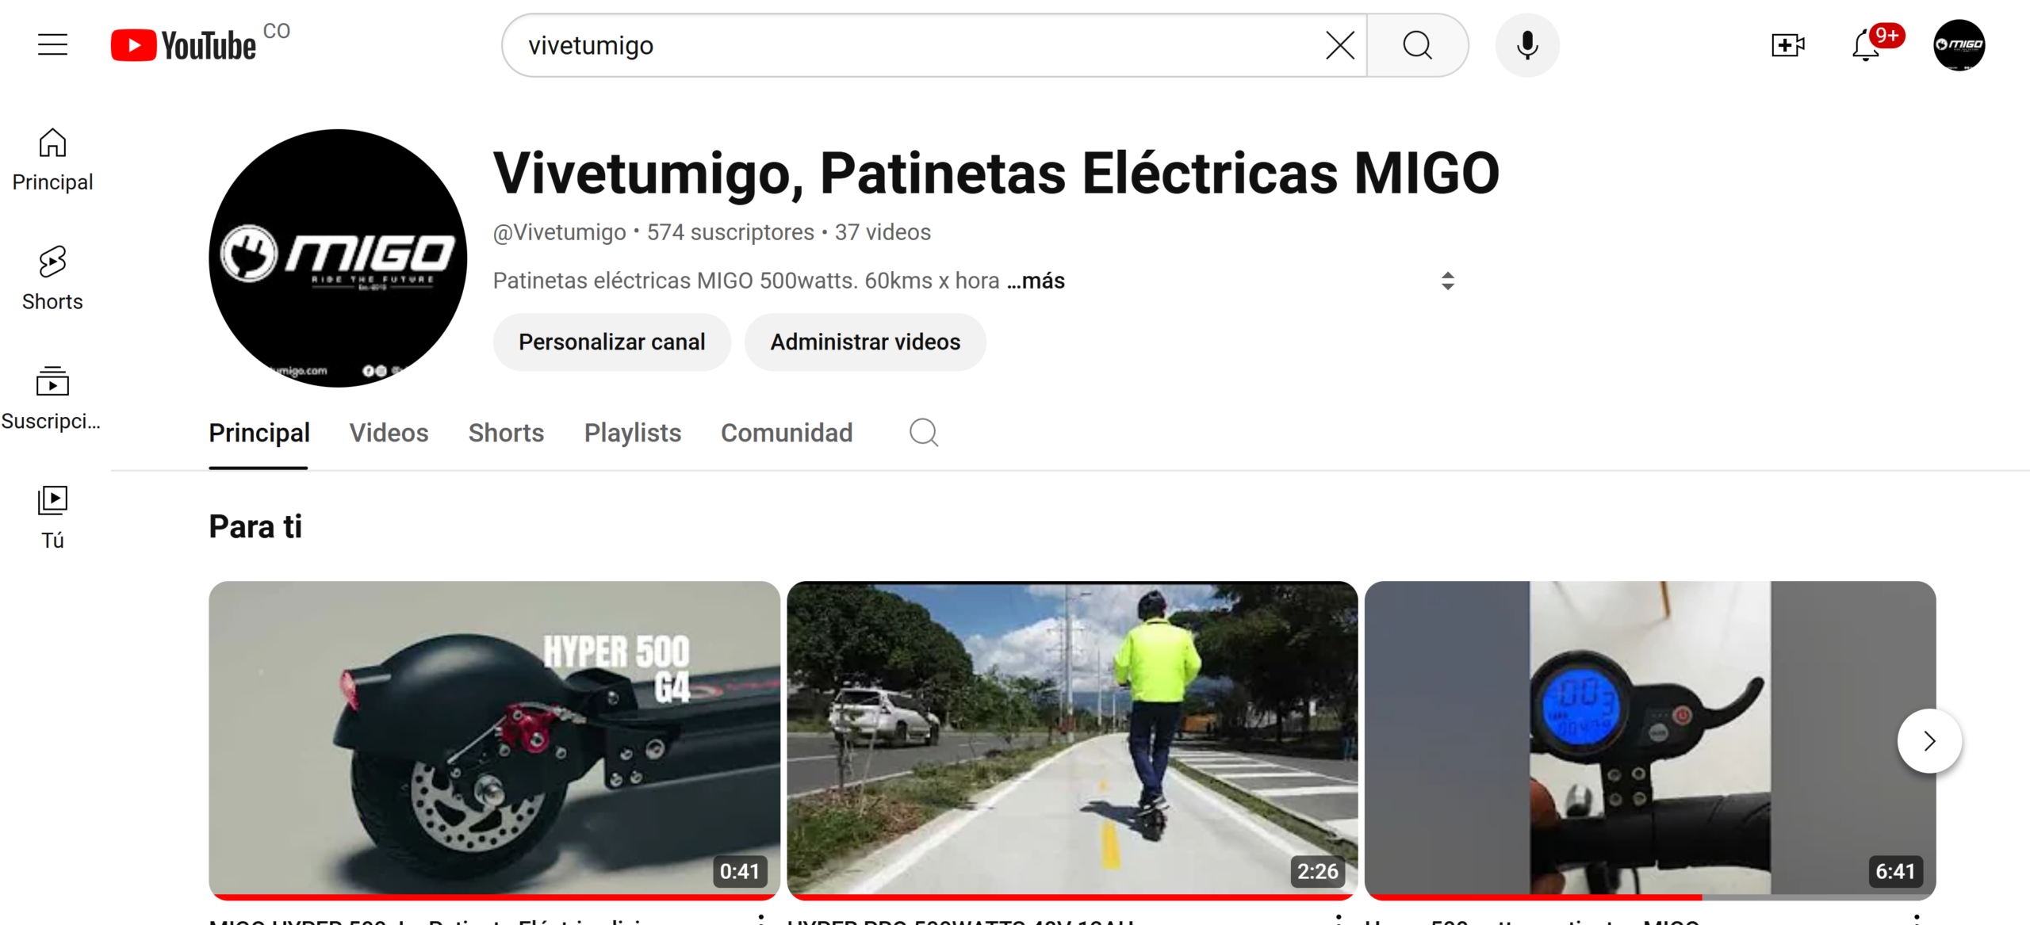Screen dimensions: 2030x925
Task: Open options menu of the second video
Action: [1339, 919]
